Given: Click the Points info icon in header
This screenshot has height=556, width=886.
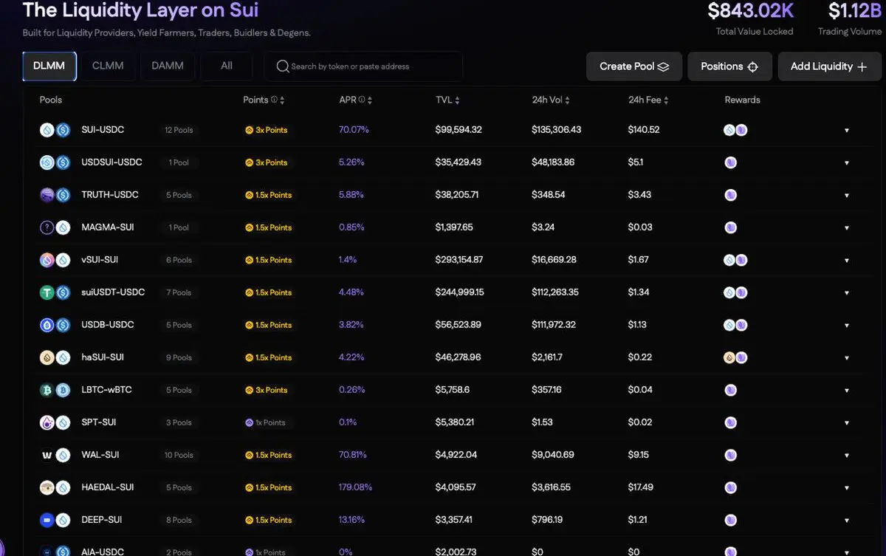Looking at the screenshot, I should [274, 100].
